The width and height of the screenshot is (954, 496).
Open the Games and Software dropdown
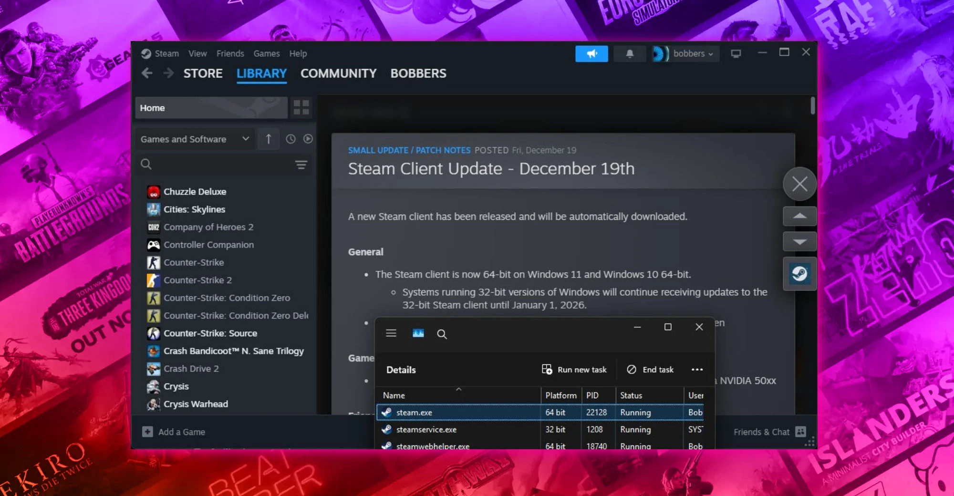coord(194,139)
